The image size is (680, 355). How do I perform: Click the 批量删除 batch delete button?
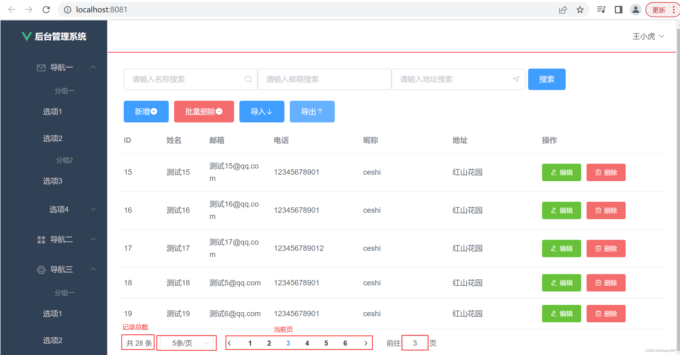(204, 111)
